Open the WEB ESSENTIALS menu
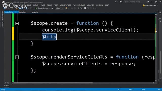This screenshot has width=162, height=91. pos(79,5)
